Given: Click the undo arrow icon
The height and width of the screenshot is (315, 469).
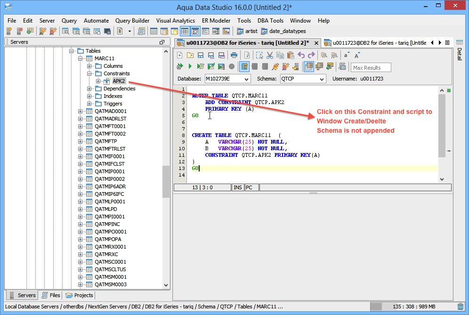Looking at the screenshot, I should coord(301,56).
